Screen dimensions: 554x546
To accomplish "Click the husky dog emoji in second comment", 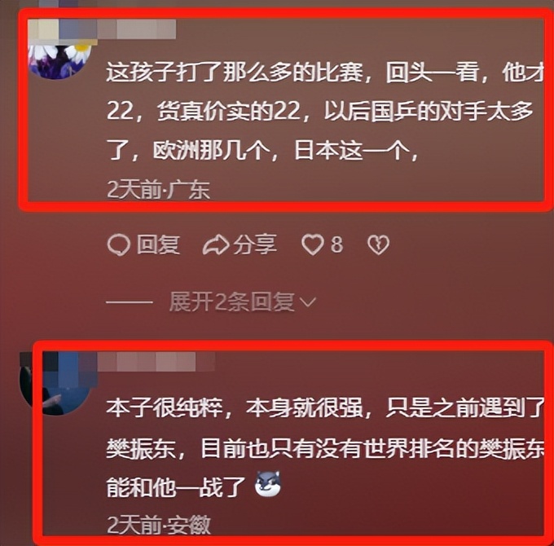I will click(268, 484).
